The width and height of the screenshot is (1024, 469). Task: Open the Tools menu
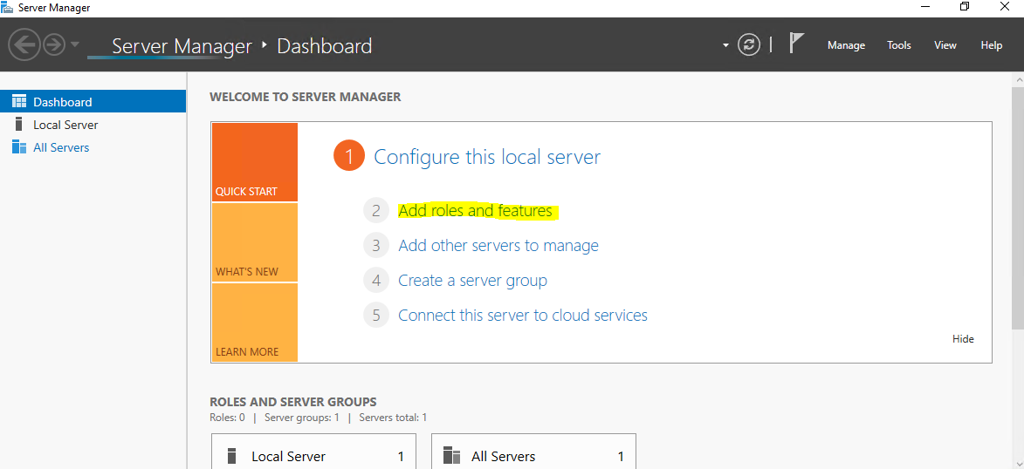coord(898,45)
